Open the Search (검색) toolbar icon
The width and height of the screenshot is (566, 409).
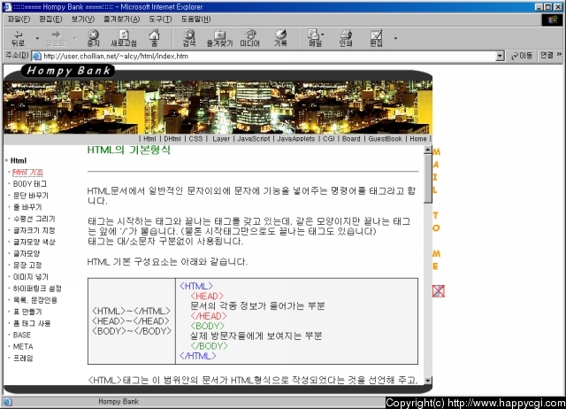[189, 37]
